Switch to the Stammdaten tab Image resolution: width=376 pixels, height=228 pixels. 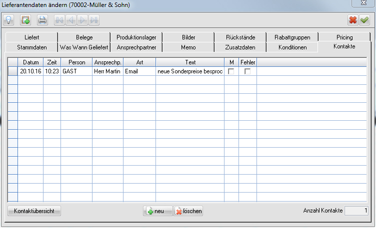32,47
